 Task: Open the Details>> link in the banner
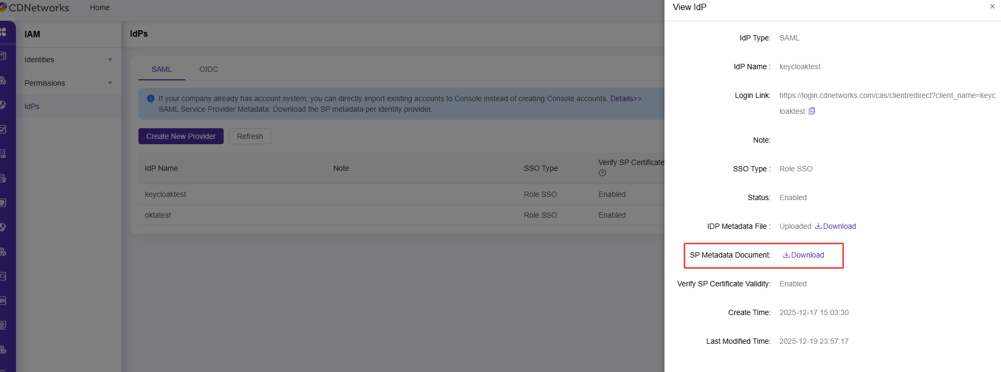(626, 98)
